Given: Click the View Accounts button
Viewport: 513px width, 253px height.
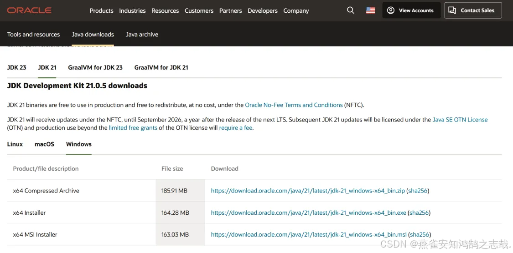Looking at the screenshot, I should point(411,10).
